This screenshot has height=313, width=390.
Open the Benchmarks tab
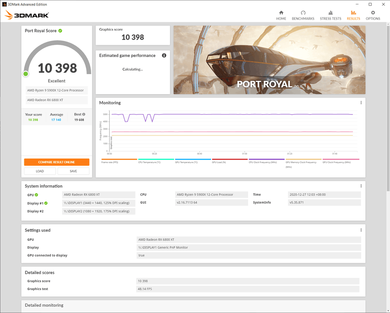[303, 16]
